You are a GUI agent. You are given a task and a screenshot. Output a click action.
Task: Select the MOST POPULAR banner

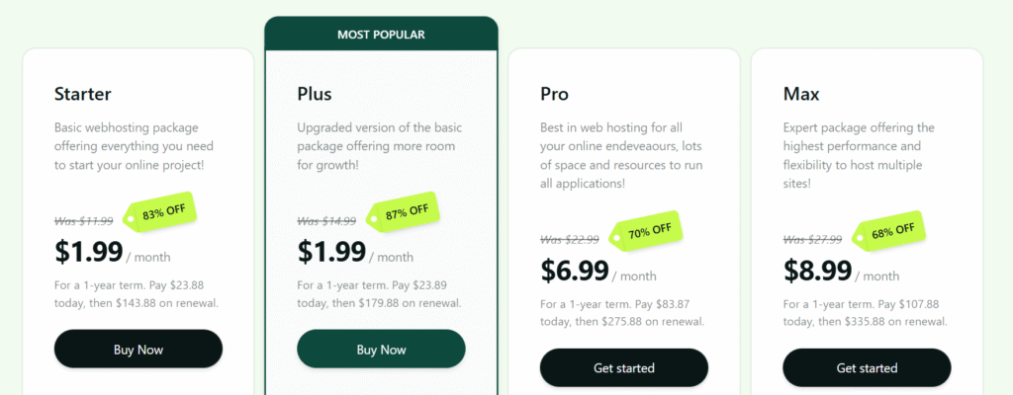coord(381,35)
